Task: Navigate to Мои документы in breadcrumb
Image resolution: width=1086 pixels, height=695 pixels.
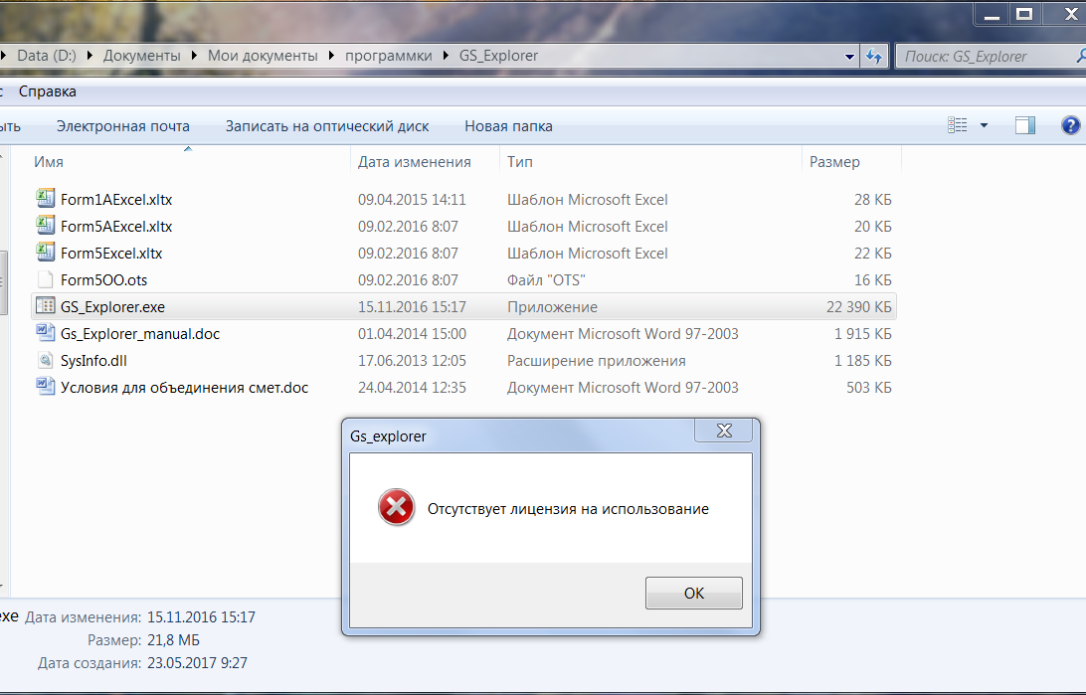Action: click(263, 56)
